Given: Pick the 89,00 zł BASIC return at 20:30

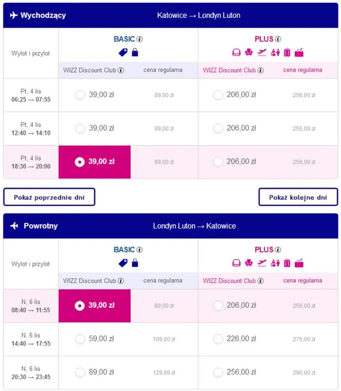Looking at the screenshot, I should click(80, 373).
